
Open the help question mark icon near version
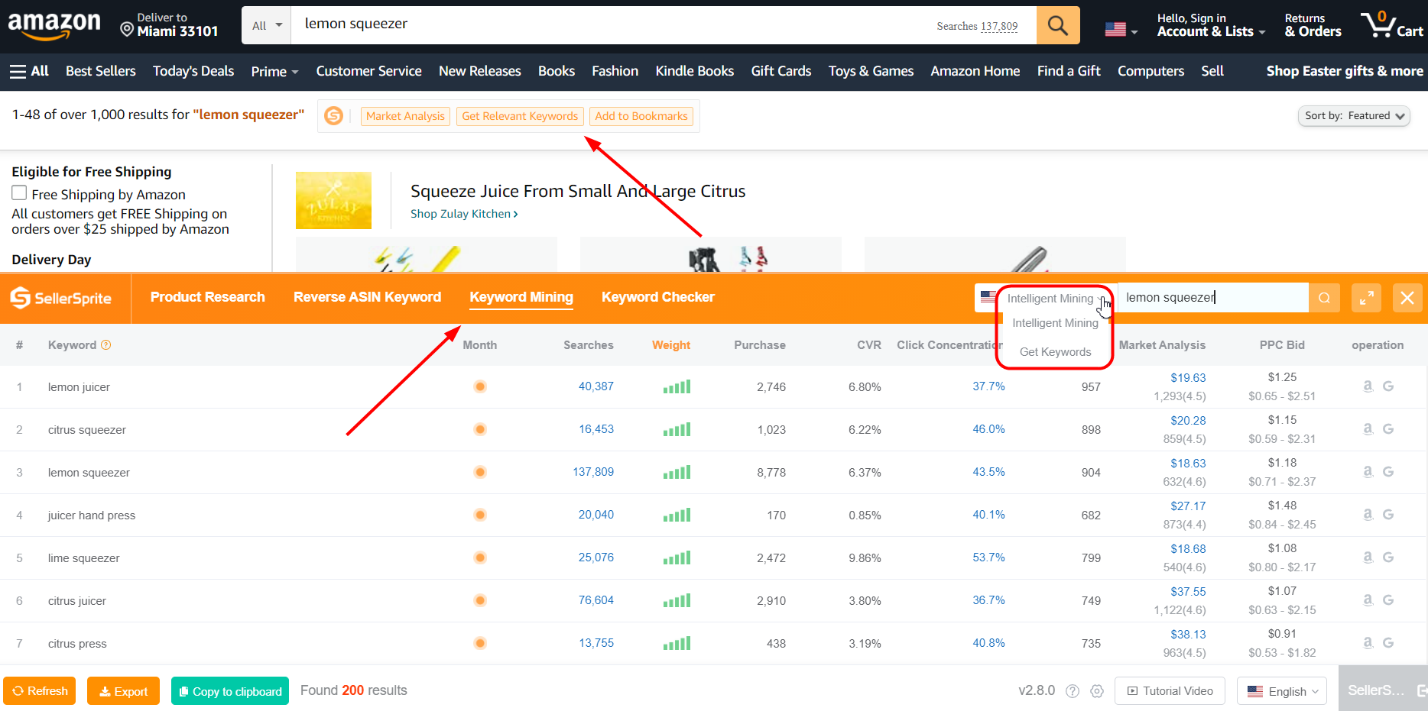click(x=1073, y=691)
